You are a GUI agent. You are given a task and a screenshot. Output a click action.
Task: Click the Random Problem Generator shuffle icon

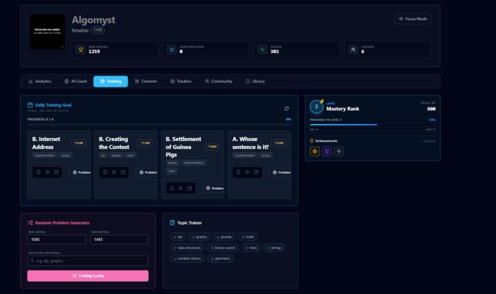click(x=30, y=223)
